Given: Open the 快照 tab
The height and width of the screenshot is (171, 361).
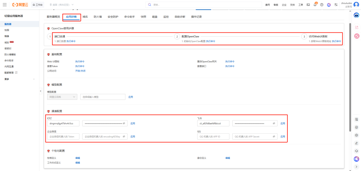Looking at the screenshot, I should (x=143, y=17).
